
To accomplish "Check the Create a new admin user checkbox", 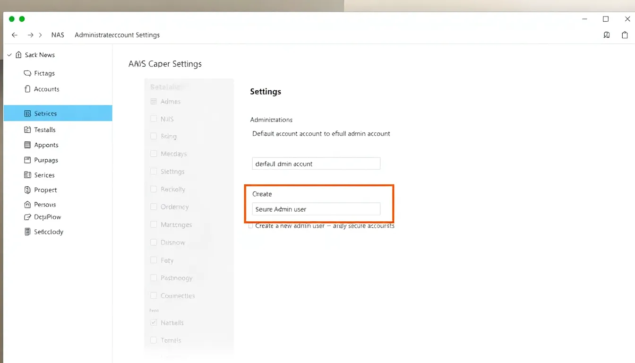I will coord(251,226).
